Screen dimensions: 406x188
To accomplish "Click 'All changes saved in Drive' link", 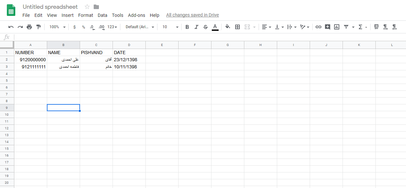I will pyautogui.click(x=193, y=15).
